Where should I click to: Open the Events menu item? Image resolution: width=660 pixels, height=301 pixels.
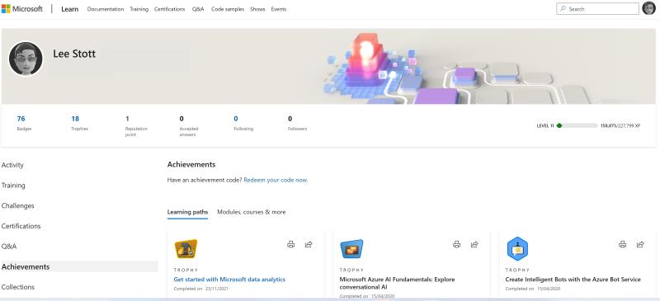point(279,9)
